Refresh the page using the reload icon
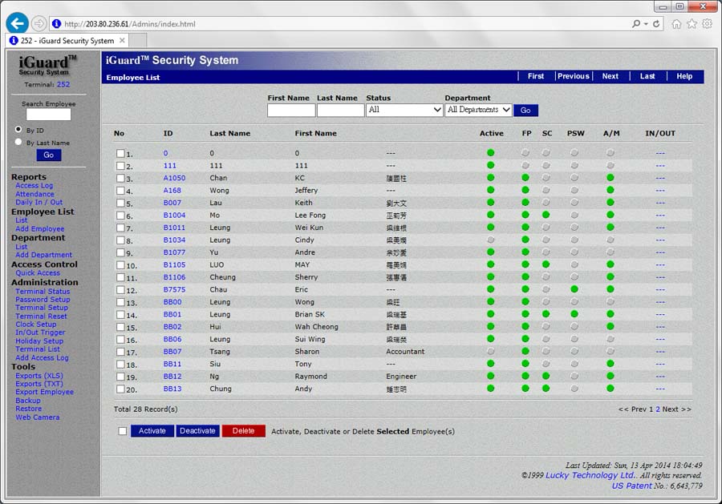This screenshot has height=504, width=722. pos(656,23)
